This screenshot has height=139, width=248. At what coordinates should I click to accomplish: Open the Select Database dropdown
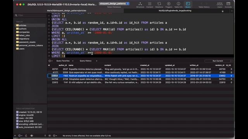pyautogui.click(x=114, y=3)
